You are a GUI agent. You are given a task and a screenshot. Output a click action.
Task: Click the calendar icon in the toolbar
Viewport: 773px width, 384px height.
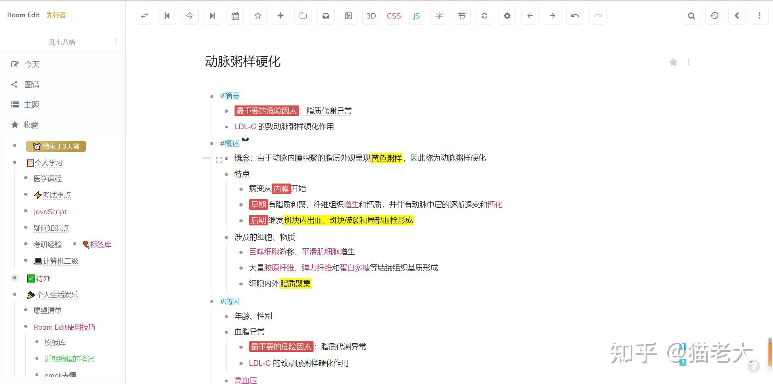tap(235, 16)
